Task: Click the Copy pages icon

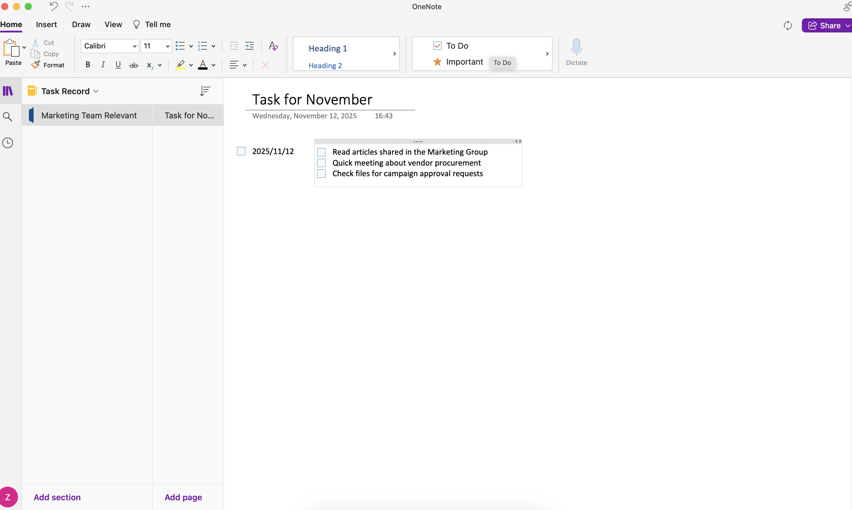Action: pos(35,54)
